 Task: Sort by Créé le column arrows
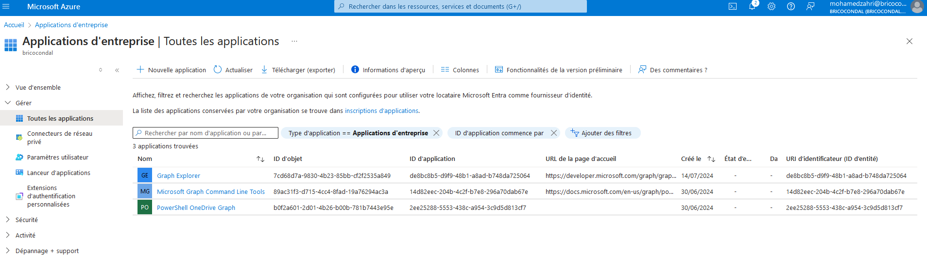tap(711, 159)
